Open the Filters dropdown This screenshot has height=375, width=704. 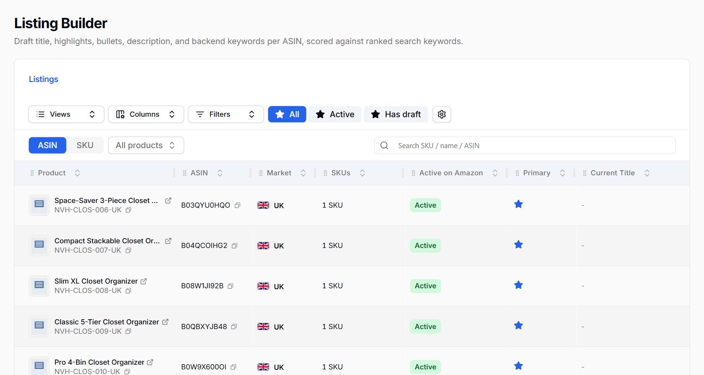pos(226,114)
